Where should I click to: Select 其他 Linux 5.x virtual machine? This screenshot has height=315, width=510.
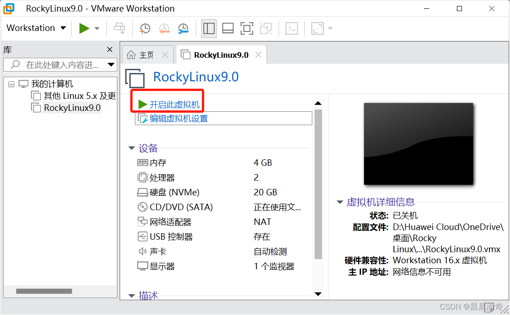tap(79, 96)
